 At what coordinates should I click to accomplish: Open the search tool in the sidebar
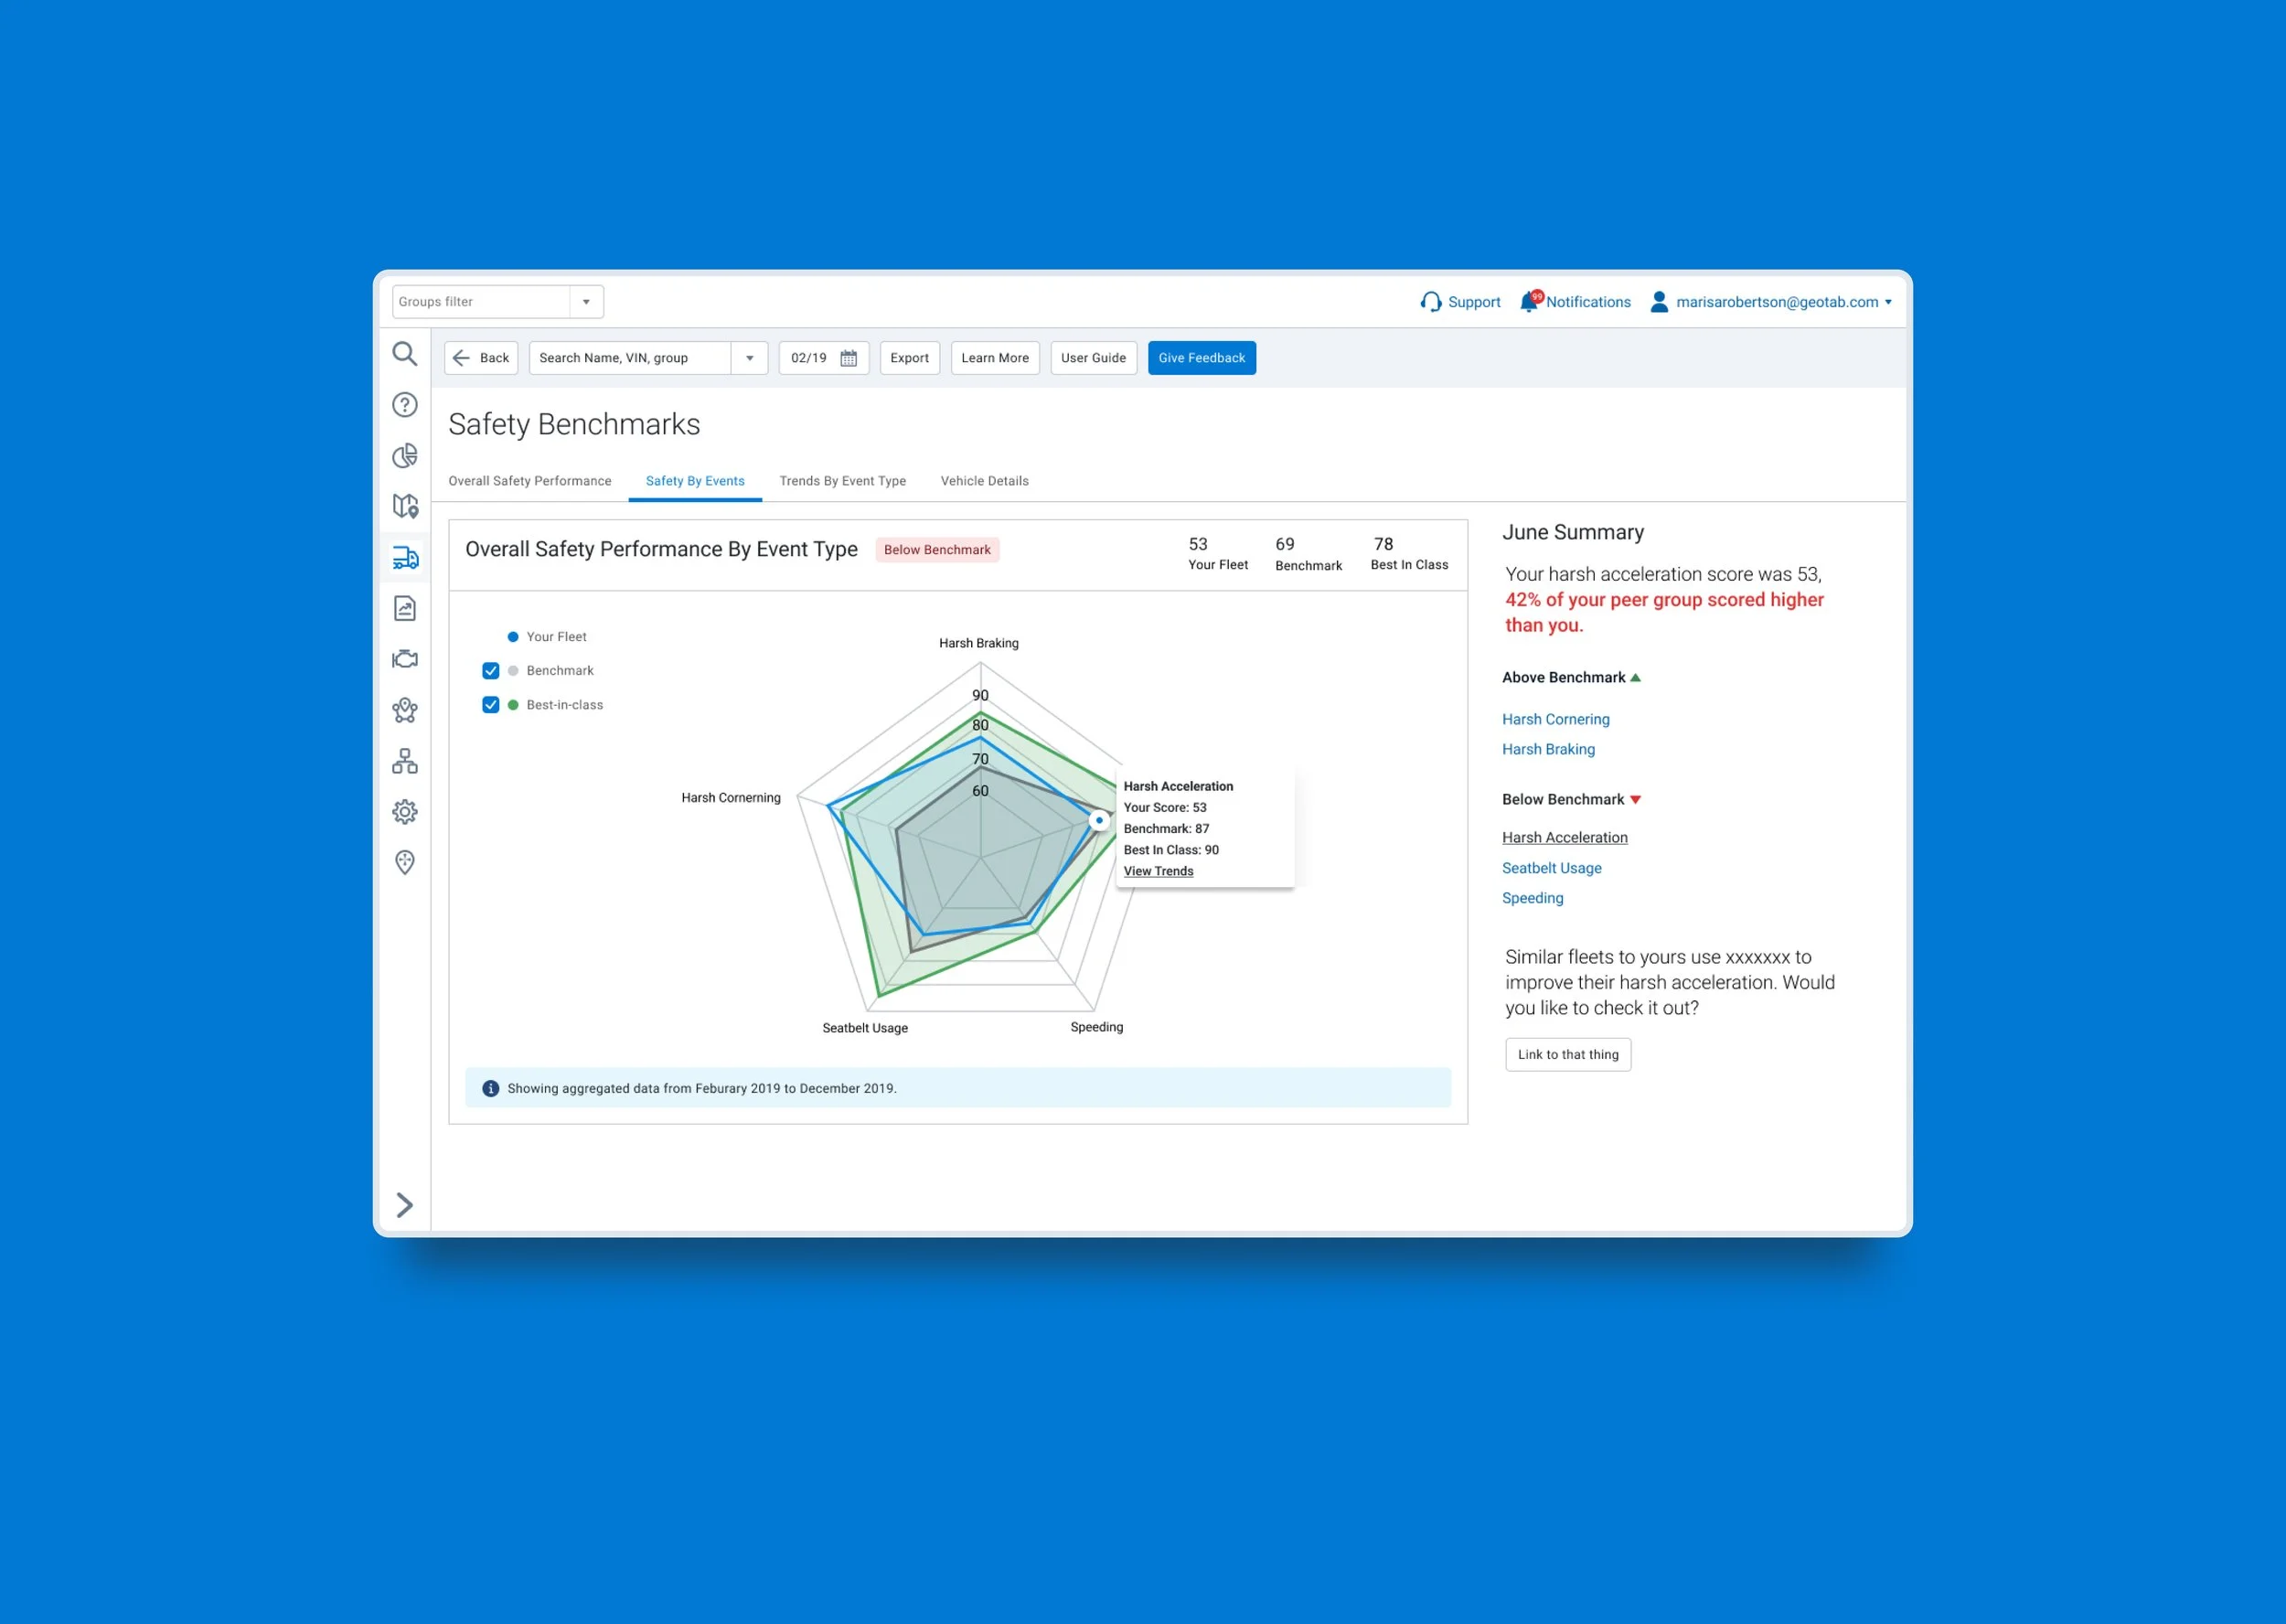(404, 355)
